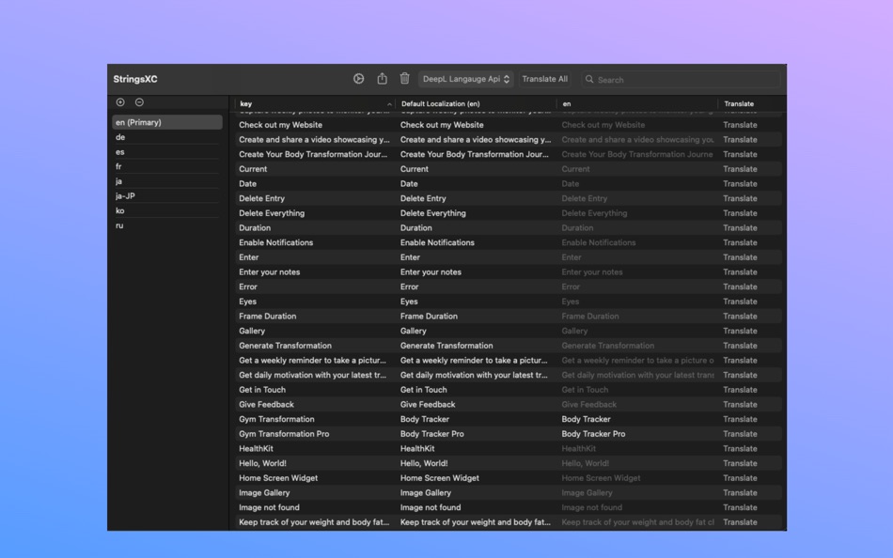
Task: Add a language with the plus icon
Action: [x=120, y=102]
